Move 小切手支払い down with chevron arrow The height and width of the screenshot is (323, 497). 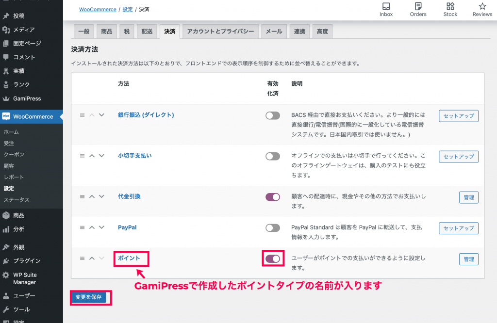tap(101, 156)
